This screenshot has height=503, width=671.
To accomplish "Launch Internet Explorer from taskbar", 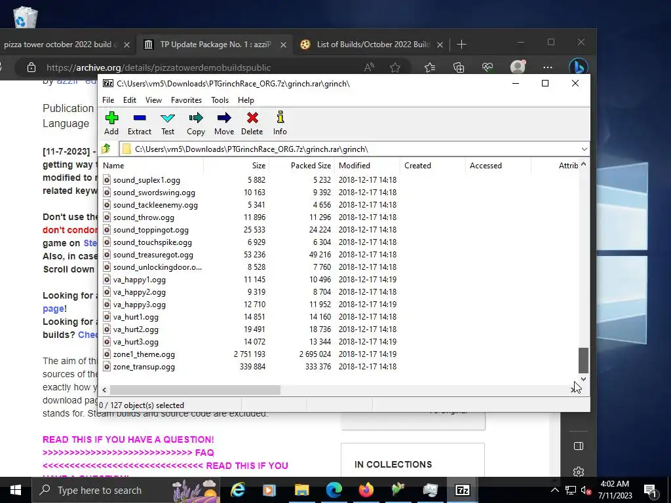I will pyautogui.click(x=237, y=490).
